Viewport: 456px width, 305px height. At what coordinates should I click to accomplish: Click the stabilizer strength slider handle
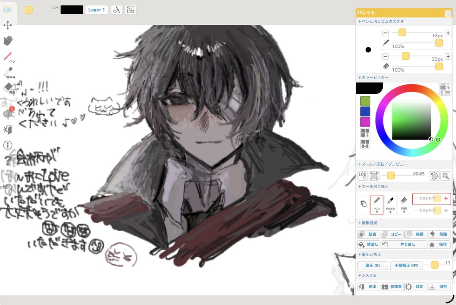tap(435, 265)
